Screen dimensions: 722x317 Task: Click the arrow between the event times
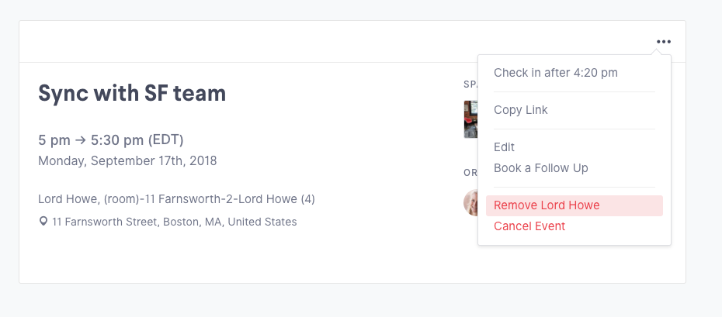(80, 140)
